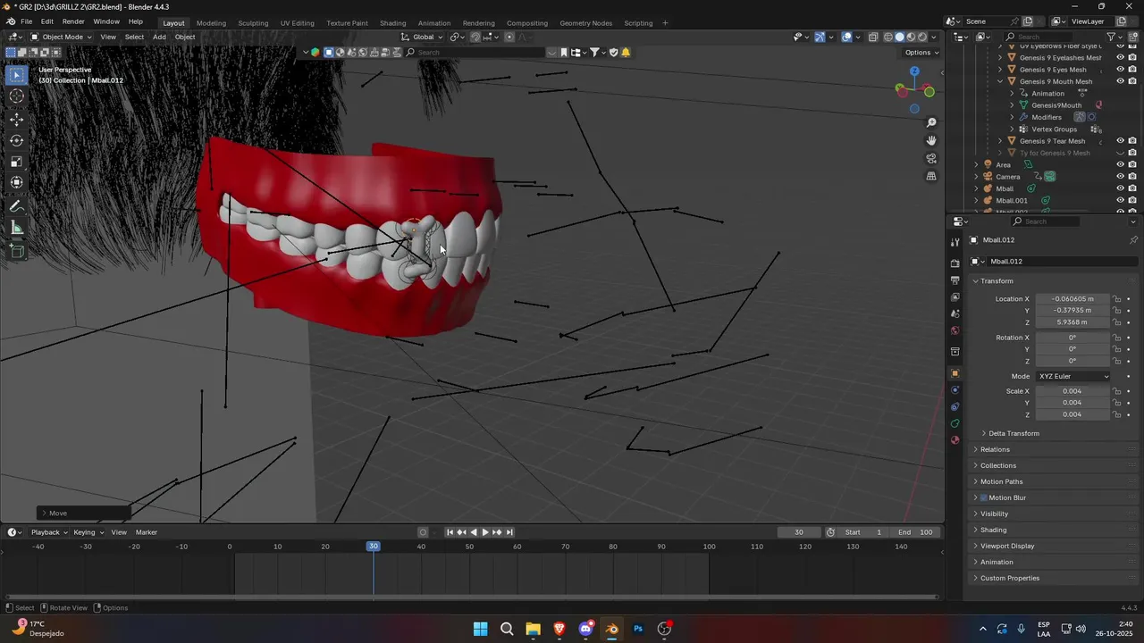This screenshot has width=1144, height=643.
Task: Open the Render properties tab
Action: (x=955, y=263)
